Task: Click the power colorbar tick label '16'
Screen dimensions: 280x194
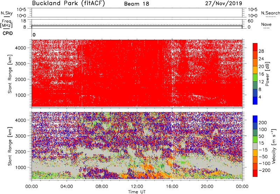Action: (261, 74)
